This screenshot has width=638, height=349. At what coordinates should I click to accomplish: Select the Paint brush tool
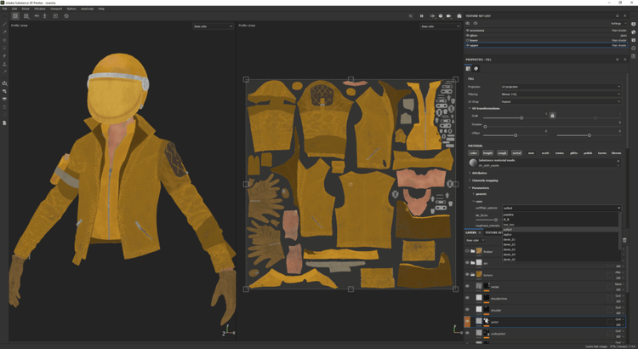pyautogui.click(x=4, y=25)
